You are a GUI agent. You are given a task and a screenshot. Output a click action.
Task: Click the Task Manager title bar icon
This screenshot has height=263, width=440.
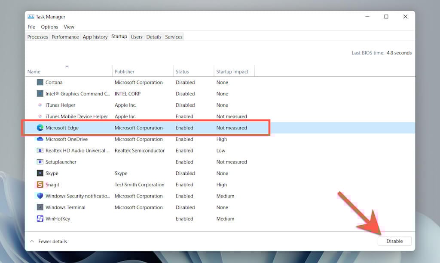coord(31,17)
